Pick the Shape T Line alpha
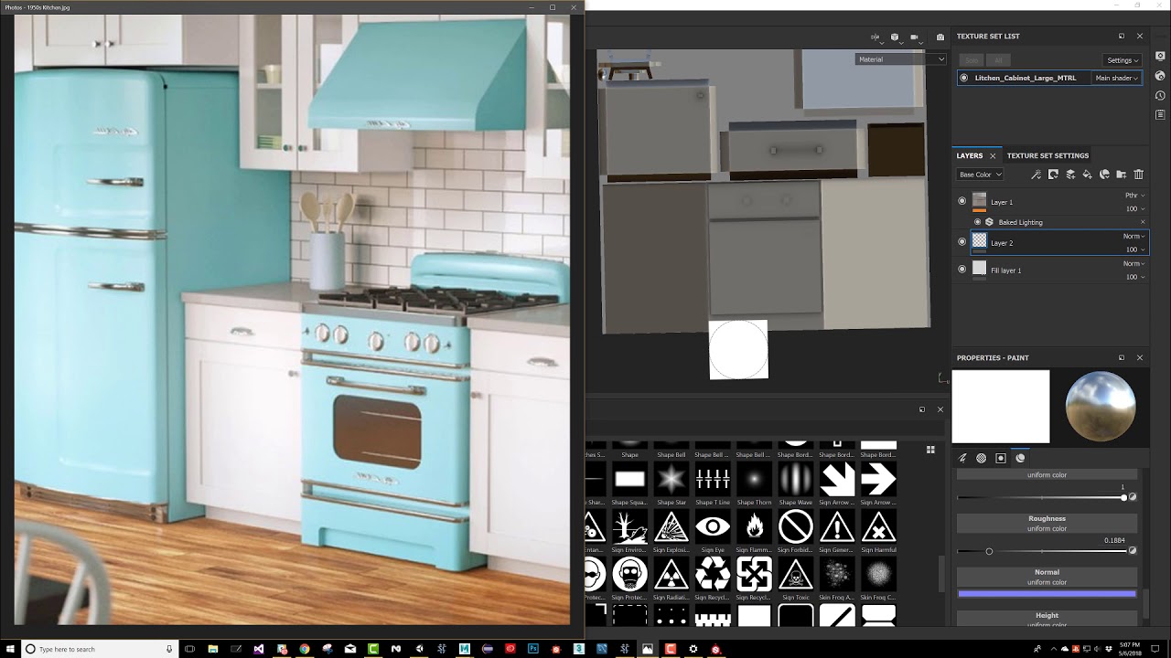This screenshot has width=1171, height=658. 713,479
